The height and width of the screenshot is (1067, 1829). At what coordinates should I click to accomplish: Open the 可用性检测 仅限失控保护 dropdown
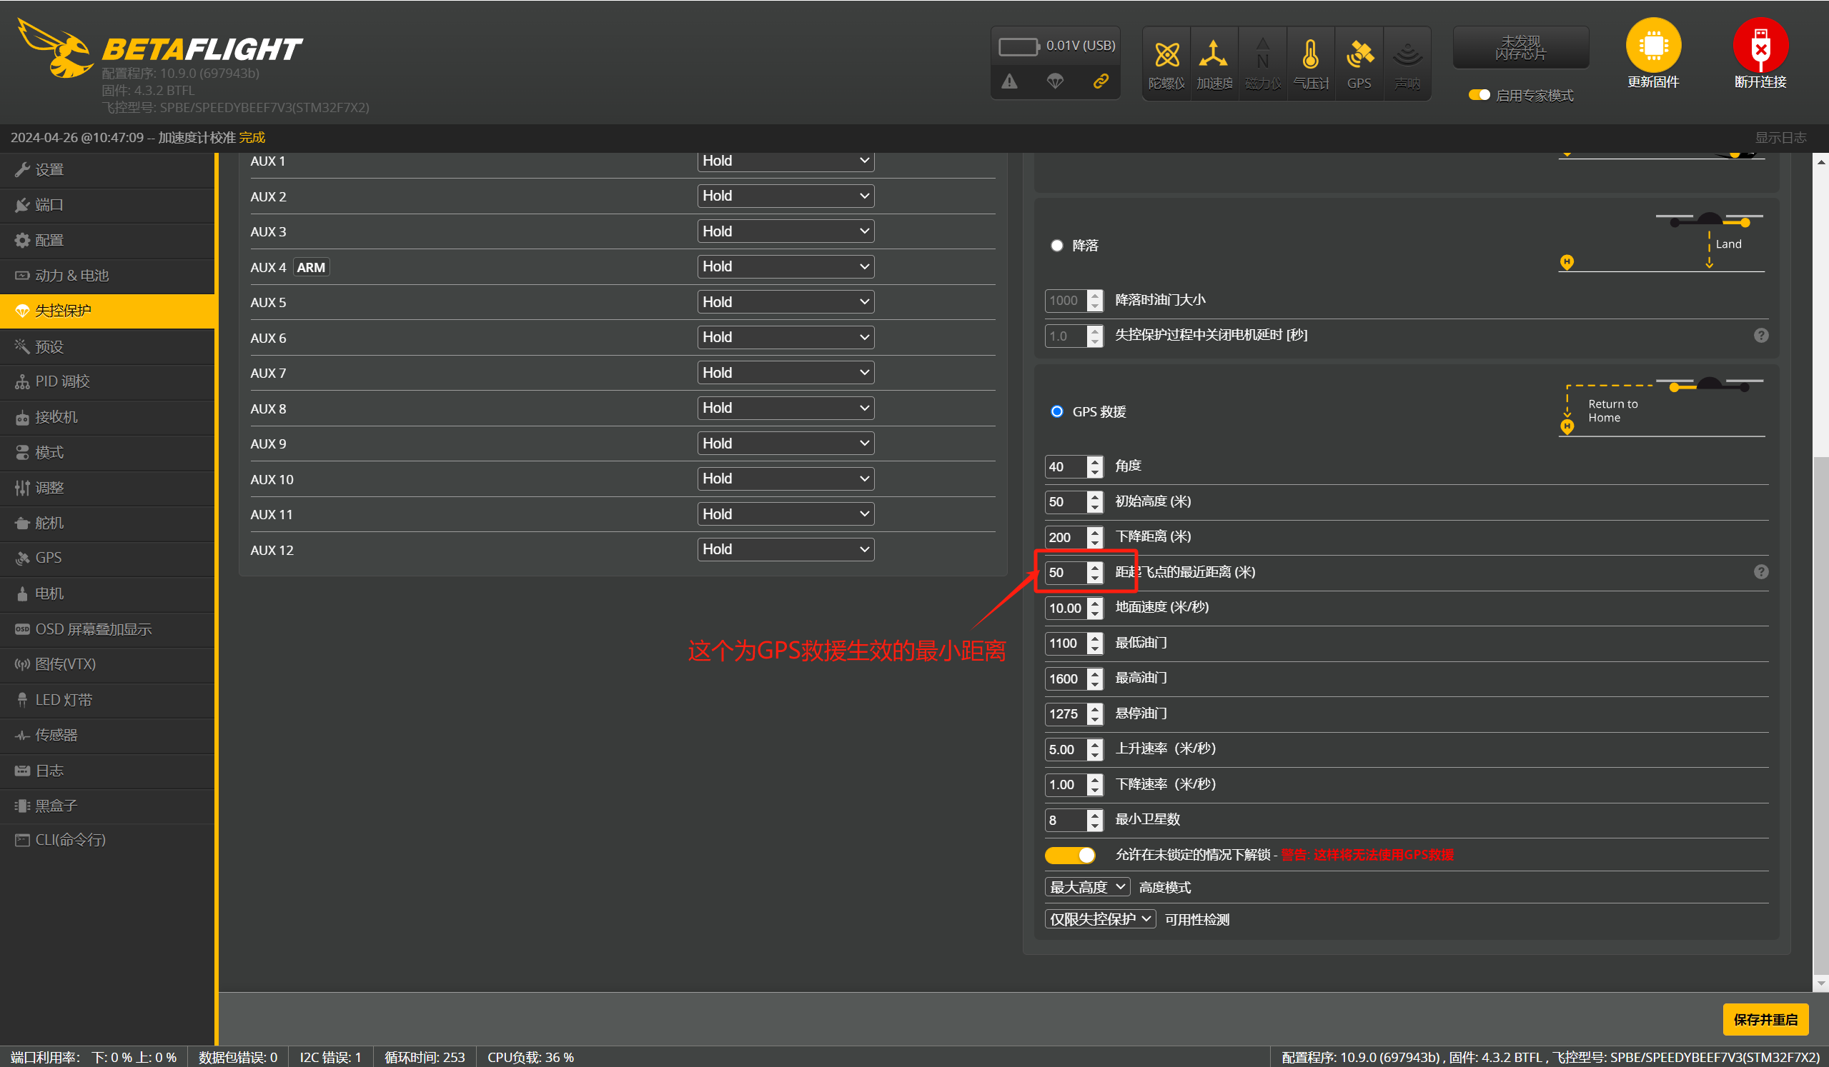click(1099, 919)
